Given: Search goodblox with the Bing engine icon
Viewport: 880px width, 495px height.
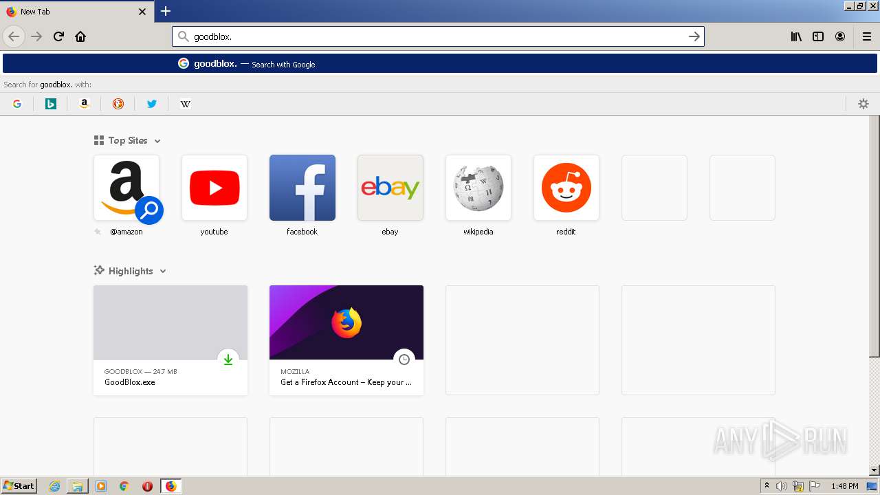Looking at the screenshot, I should pyautogui.click(x=51, y=104).
